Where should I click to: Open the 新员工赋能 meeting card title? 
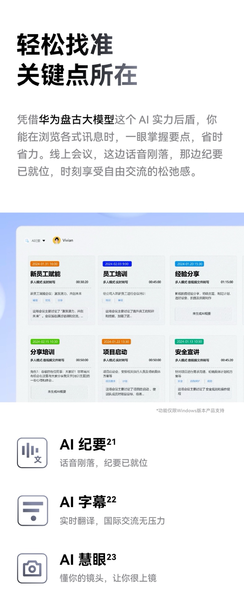pos(45,274)
